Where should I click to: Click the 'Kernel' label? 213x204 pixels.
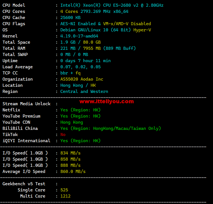10,36
